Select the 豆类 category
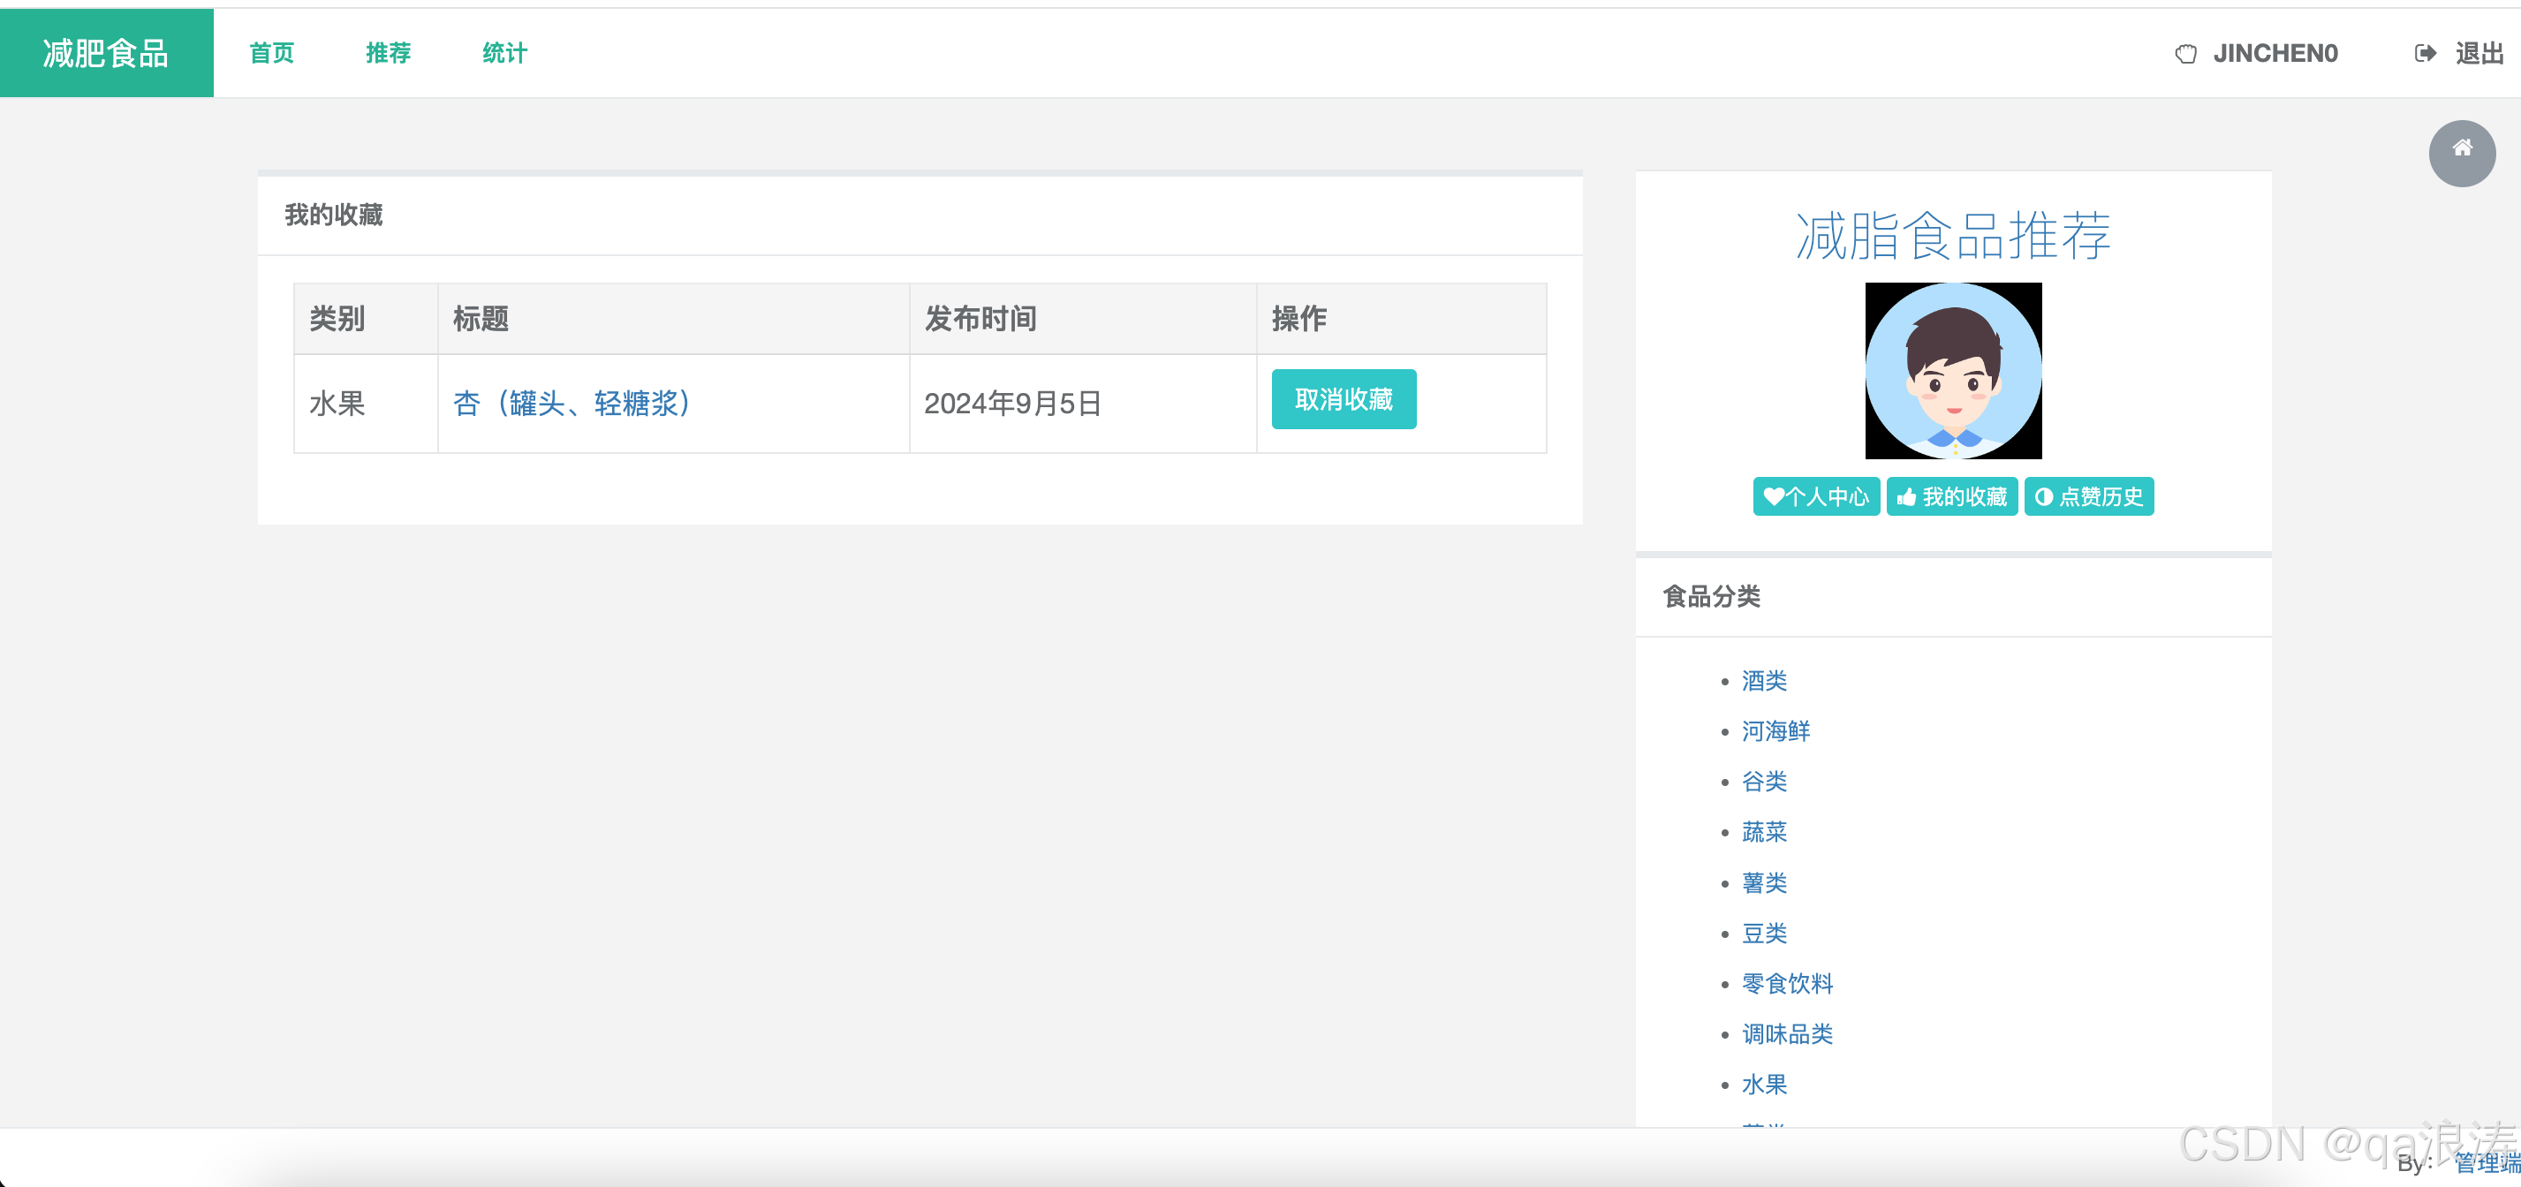Screen dimensions: 2521x1187 click(x=1763, y=934)
